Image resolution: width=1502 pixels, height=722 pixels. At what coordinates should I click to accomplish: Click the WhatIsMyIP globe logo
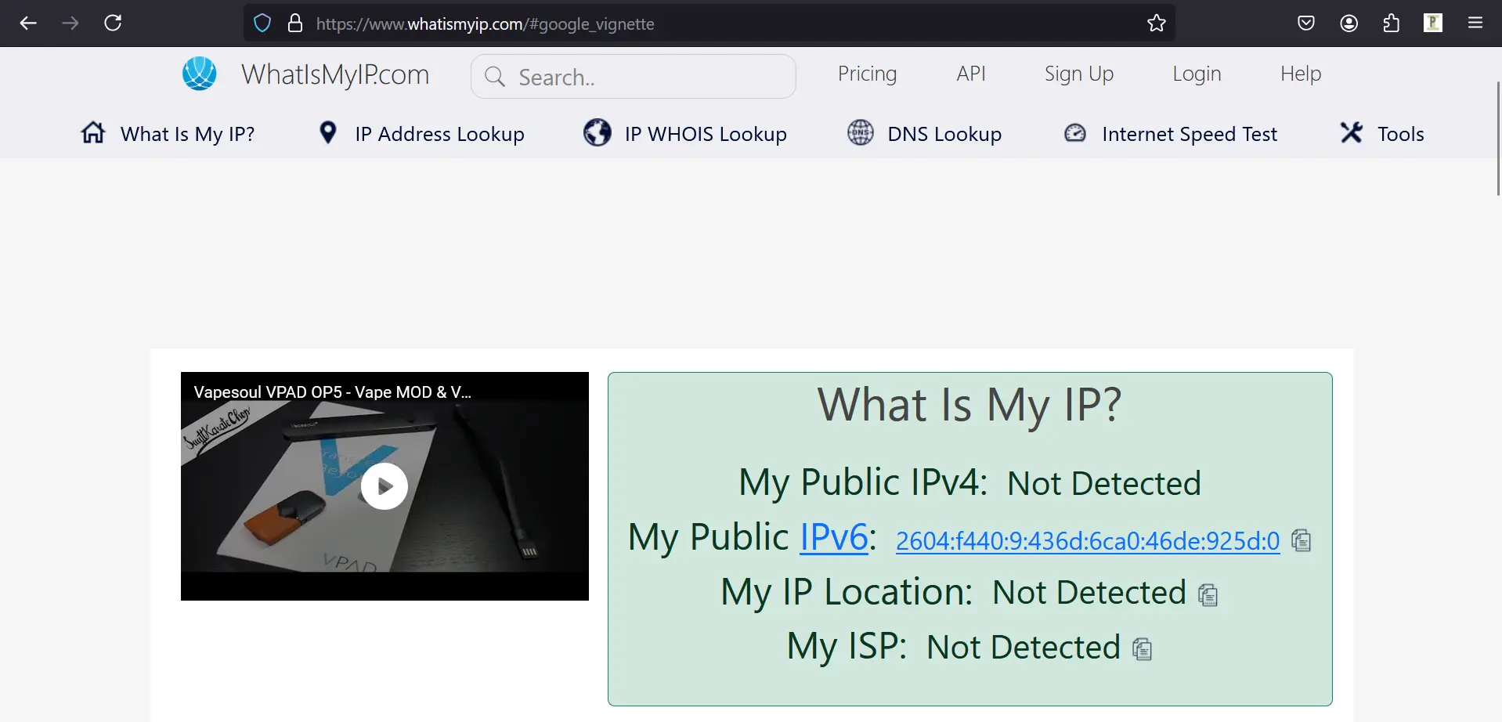pyautogui.click(x=200, y=74)
